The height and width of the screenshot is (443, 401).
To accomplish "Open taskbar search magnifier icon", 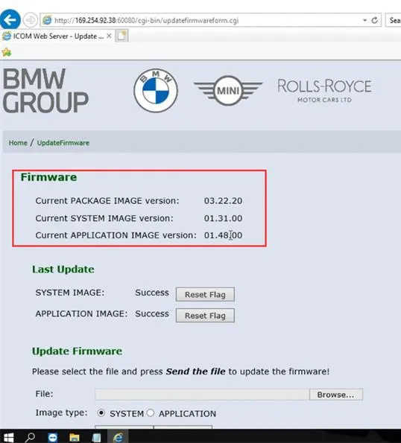I will (30, 437).
